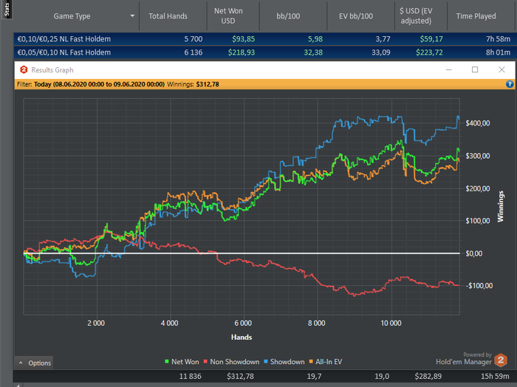Close the Results Graph window
The width and height of the screenshot is (517, 387).
pos(501,69)
